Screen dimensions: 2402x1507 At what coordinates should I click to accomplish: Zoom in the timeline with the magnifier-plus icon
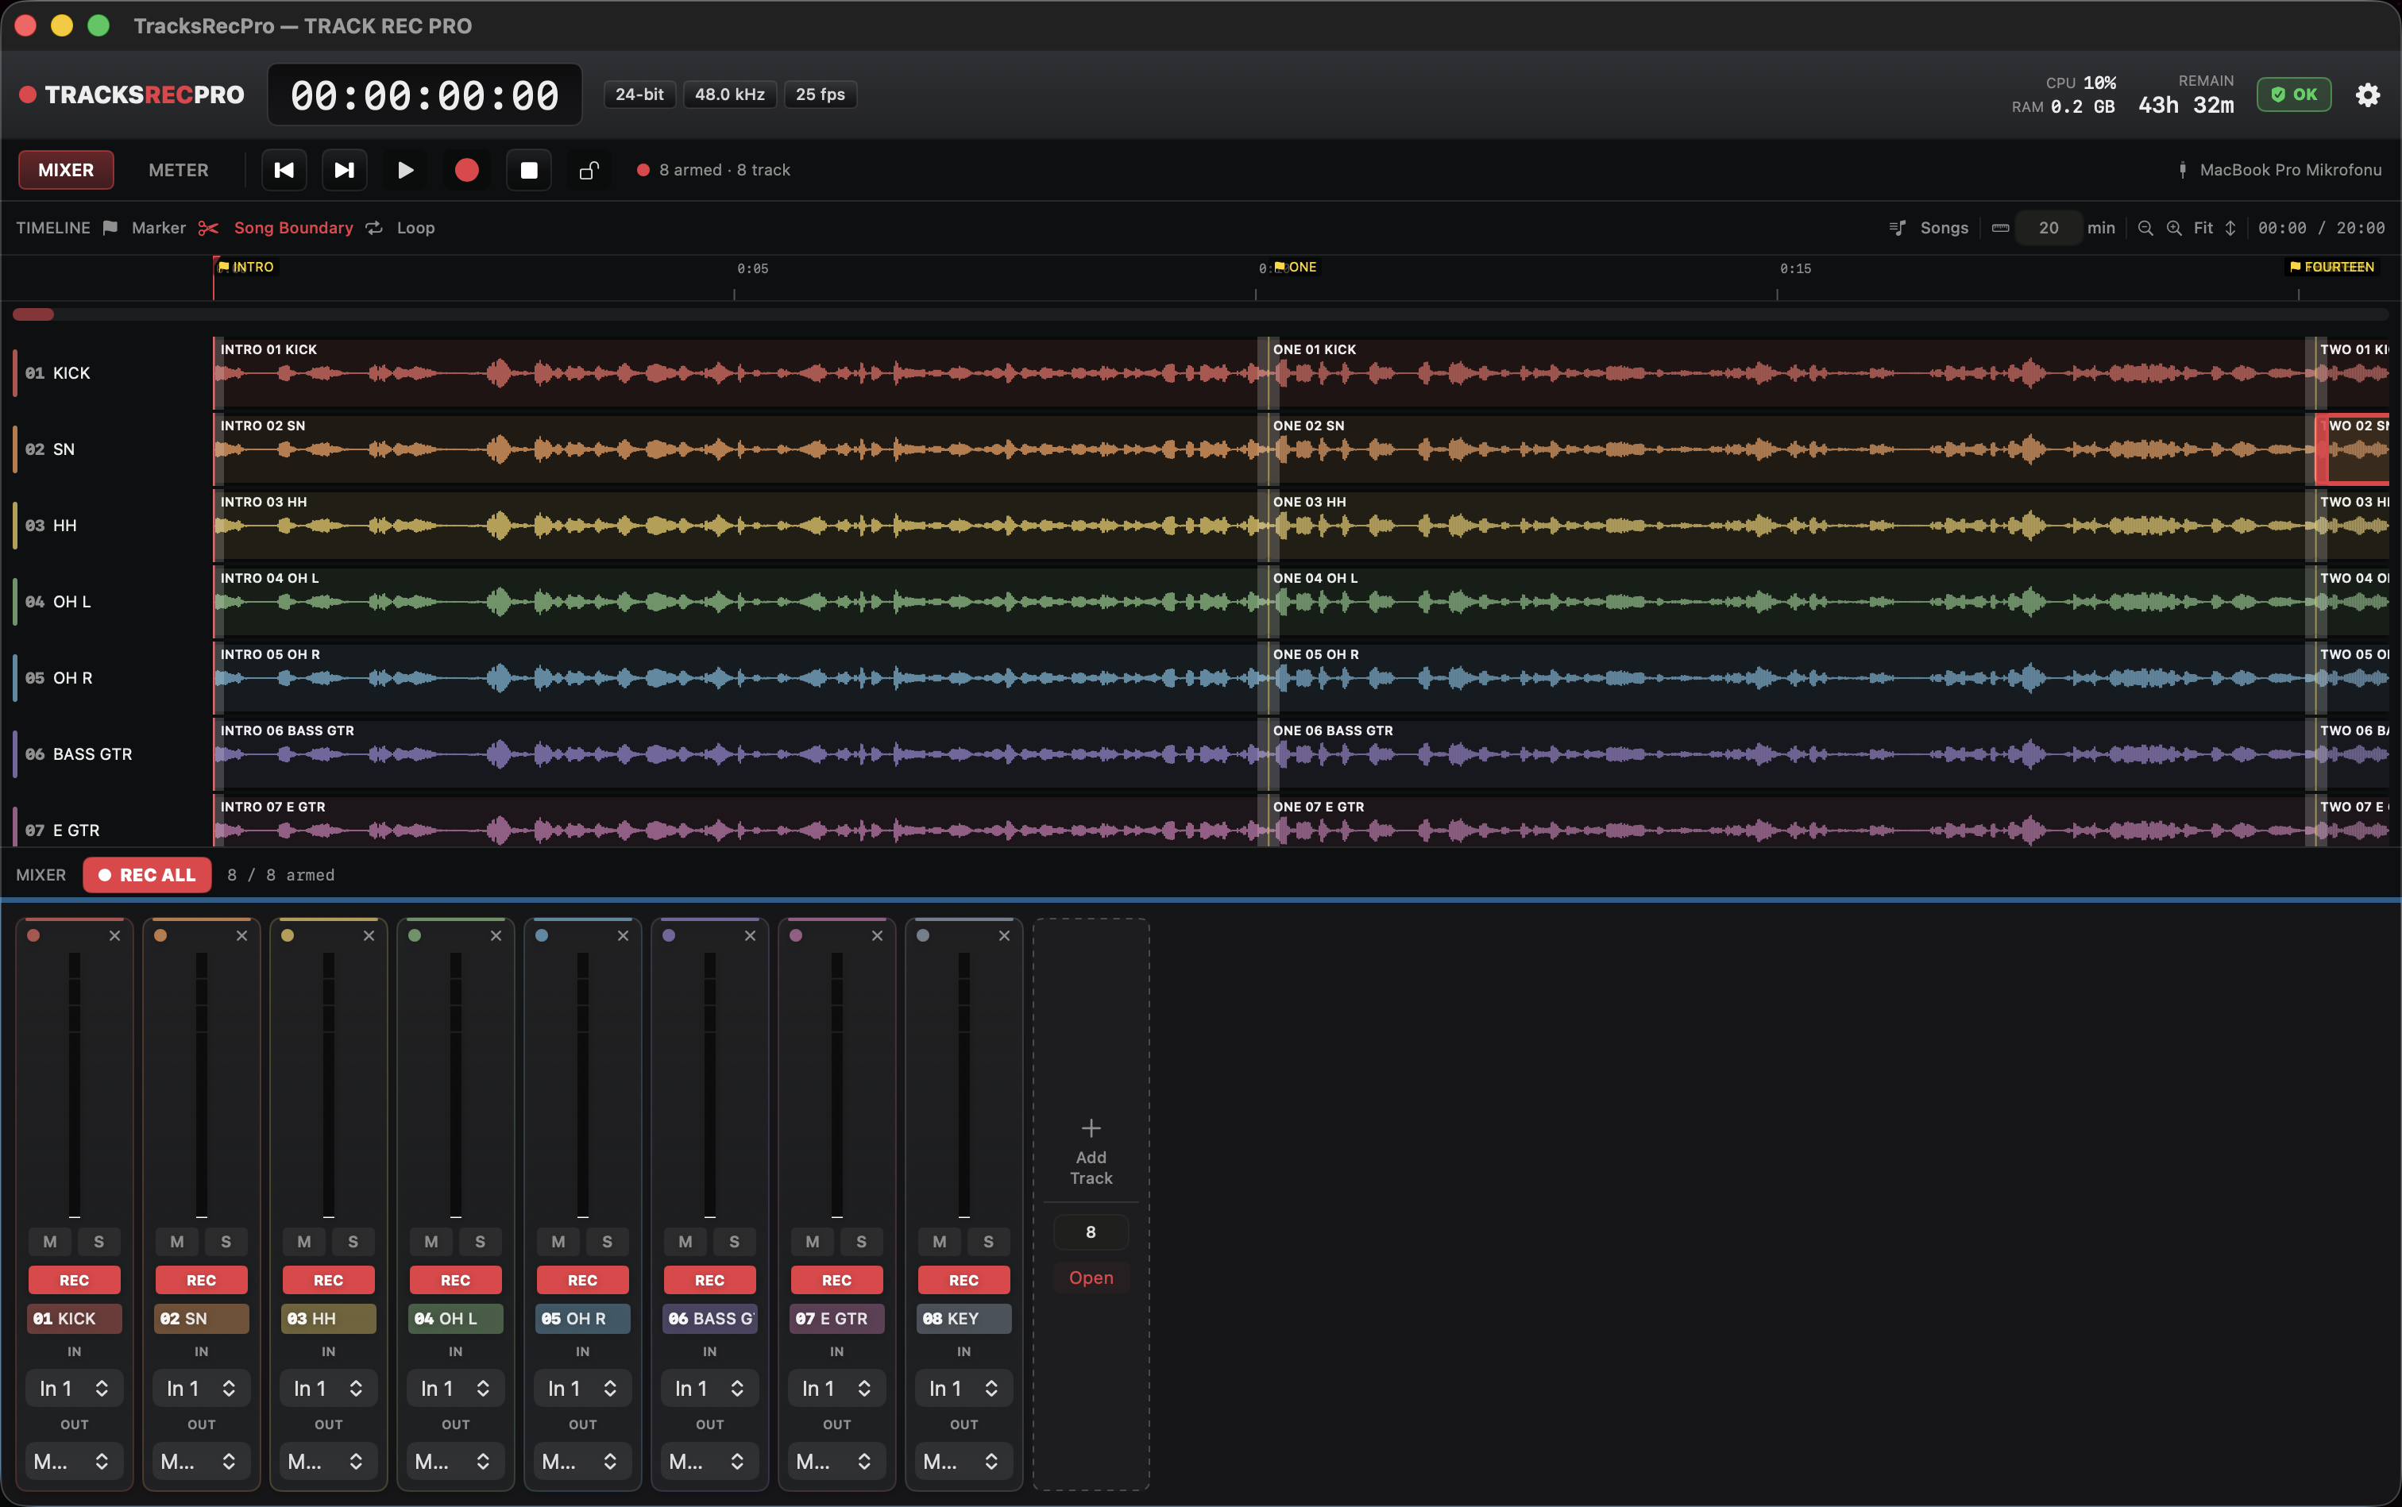[2175, 228]
